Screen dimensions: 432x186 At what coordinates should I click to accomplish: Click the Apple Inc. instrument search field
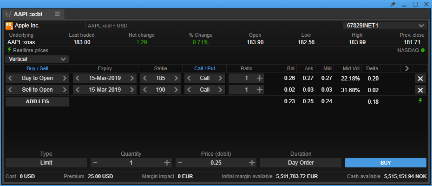(50, 26)
